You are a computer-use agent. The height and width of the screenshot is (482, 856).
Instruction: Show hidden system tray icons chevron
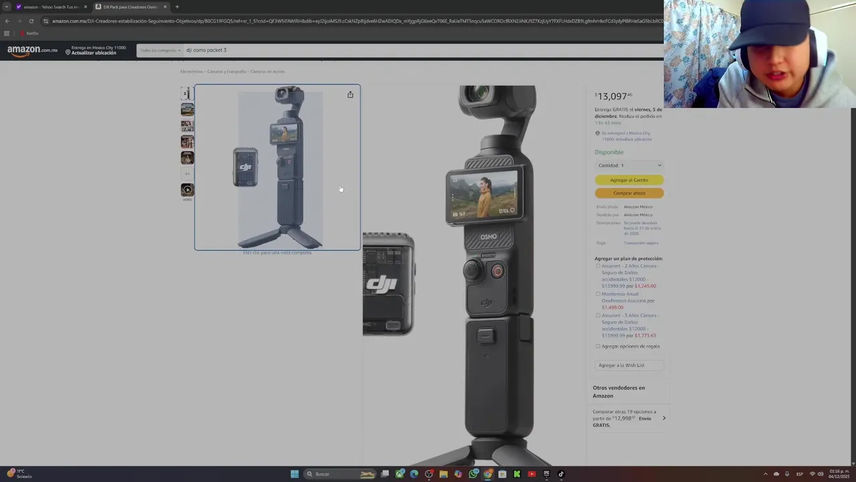pyautogui.click(x=766, y=474)
